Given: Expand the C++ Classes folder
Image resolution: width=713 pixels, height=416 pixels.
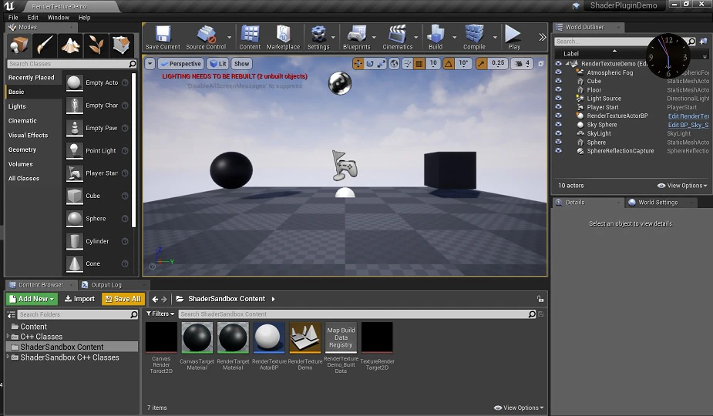Looking at the screenshot, I should (8, 337).
